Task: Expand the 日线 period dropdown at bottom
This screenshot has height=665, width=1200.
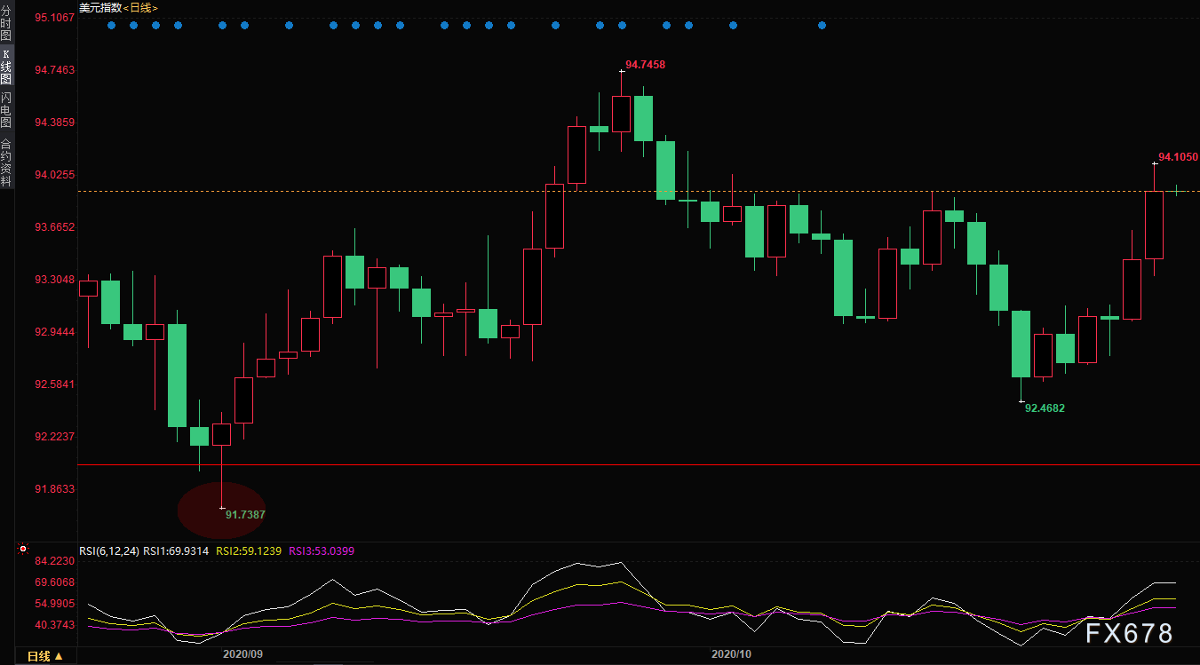Action: click(x=44, y=656)
